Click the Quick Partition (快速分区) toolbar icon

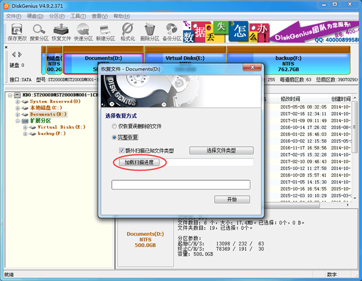click(x=83, y=33)
